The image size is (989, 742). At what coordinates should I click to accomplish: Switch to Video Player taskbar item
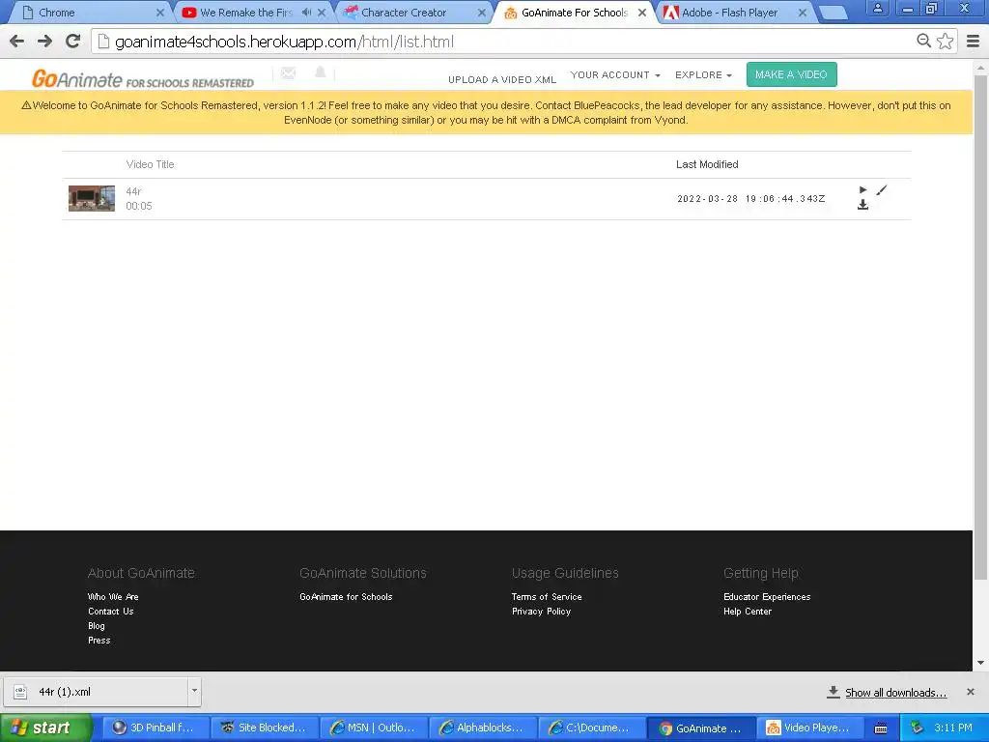click(809, 728)
